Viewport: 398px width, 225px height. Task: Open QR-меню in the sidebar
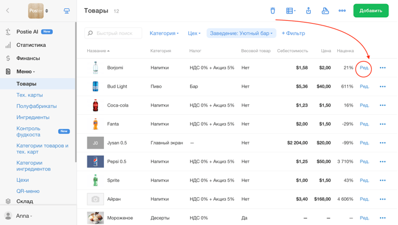click(28, 191)
